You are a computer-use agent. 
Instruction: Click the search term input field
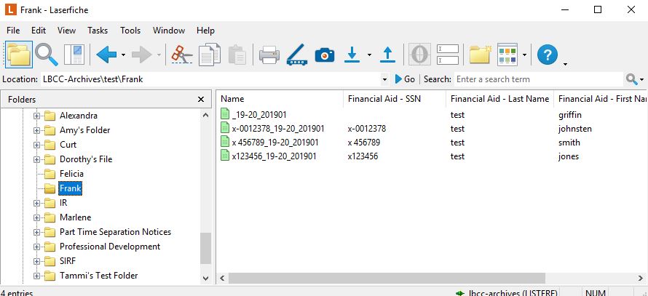(537, 79)
